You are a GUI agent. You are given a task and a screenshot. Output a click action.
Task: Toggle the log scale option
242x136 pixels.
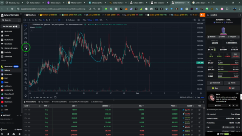[199, 97]
